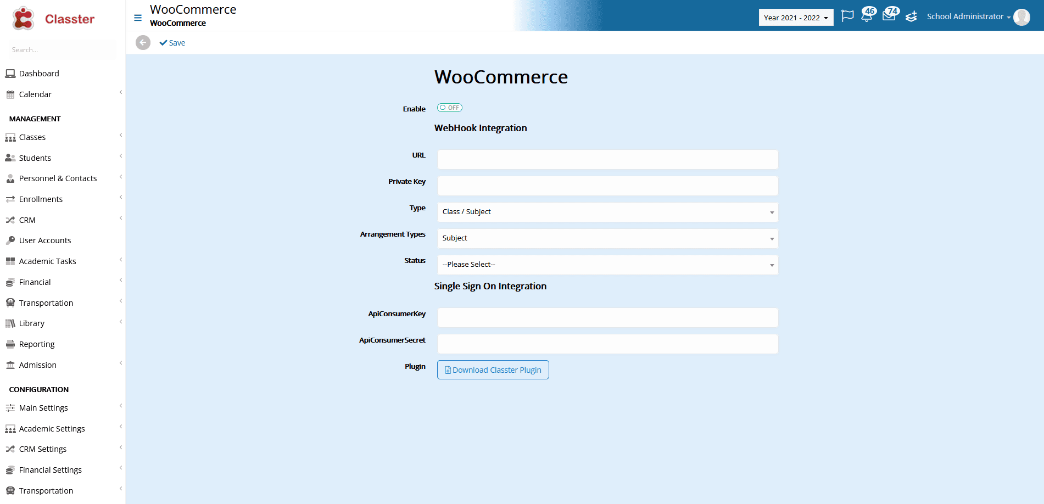
Task: Open the Year 2021 - 2022 selector
Action: (x=796, y=18)
